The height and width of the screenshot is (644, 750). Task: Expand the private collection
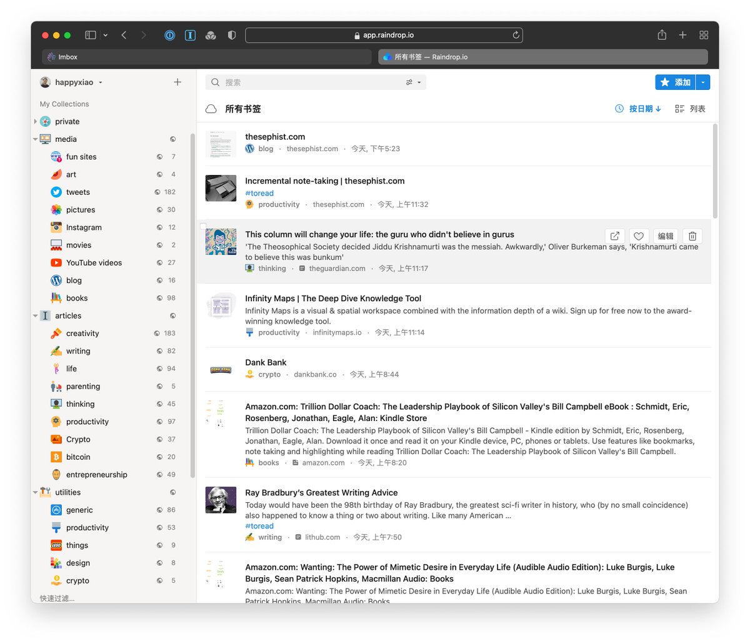point(36,121)
